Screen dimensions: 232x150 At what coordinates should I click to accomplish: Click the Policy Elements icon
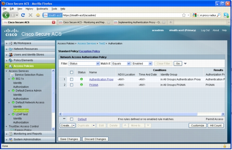click(x=11, y=60)
